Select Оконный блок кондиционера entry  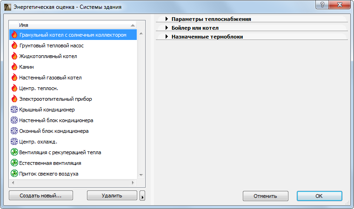73,131
